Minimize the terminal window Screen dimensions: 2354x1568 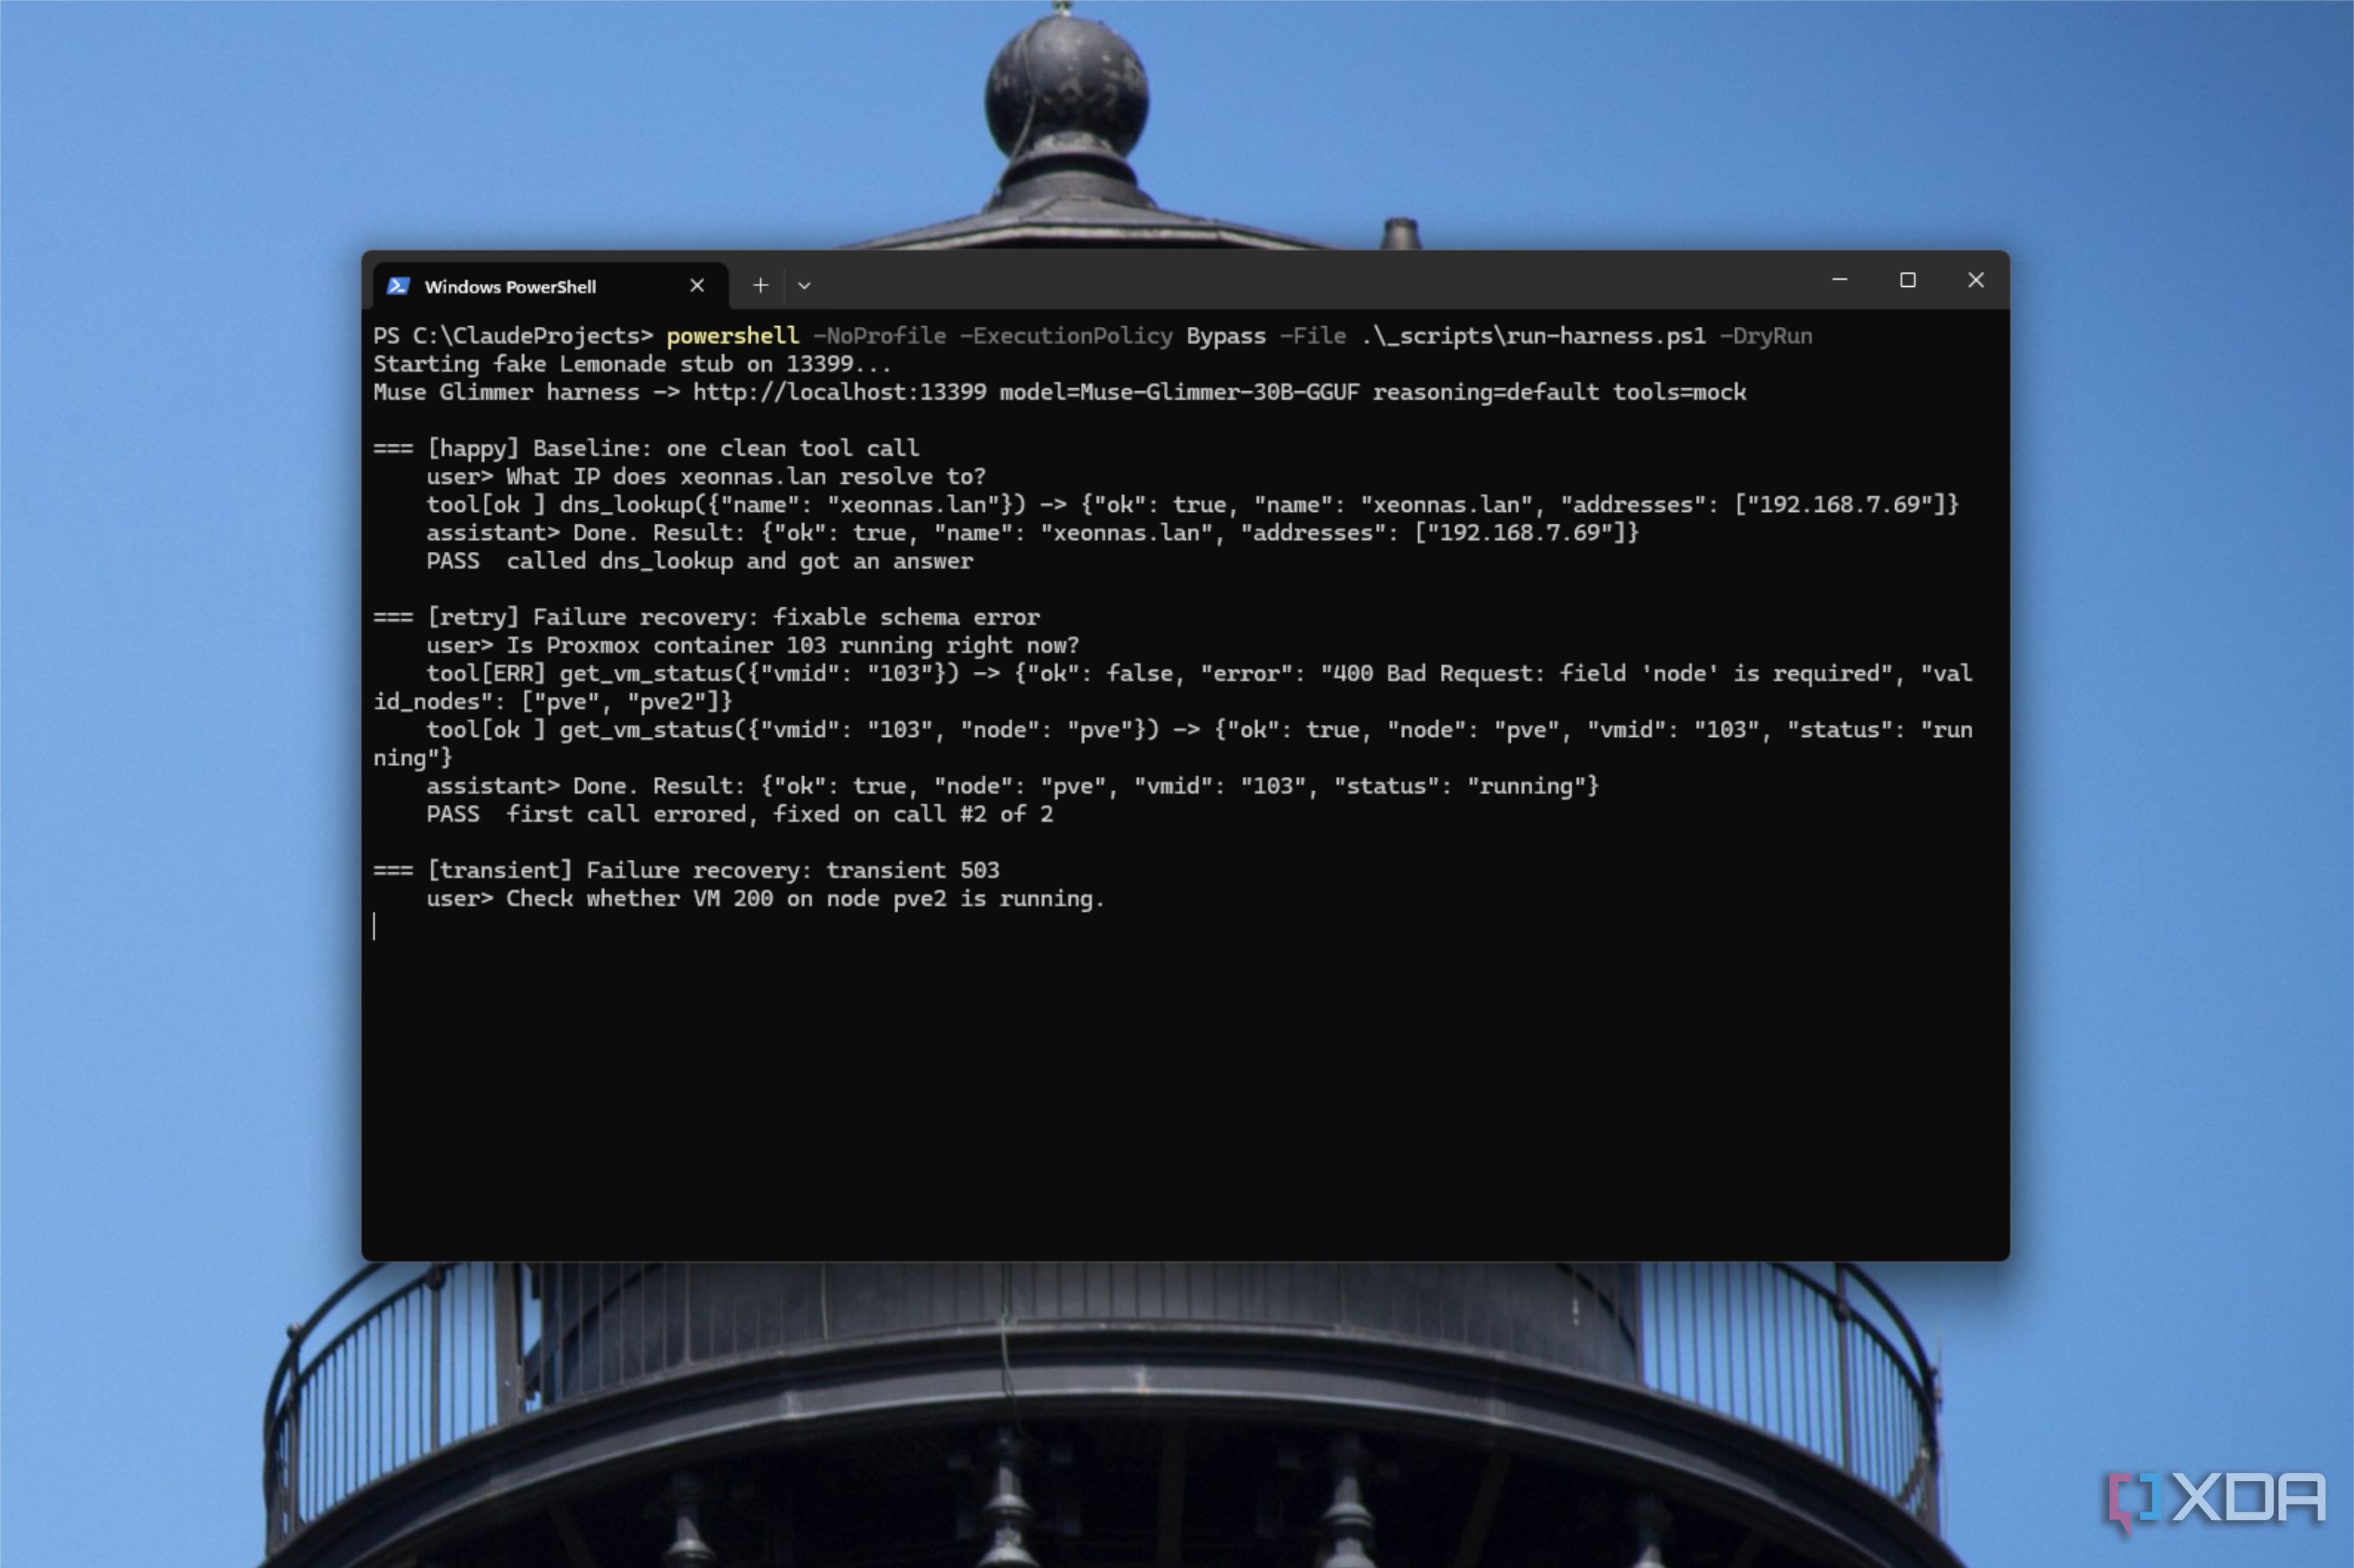click(x=1839, y=280)
